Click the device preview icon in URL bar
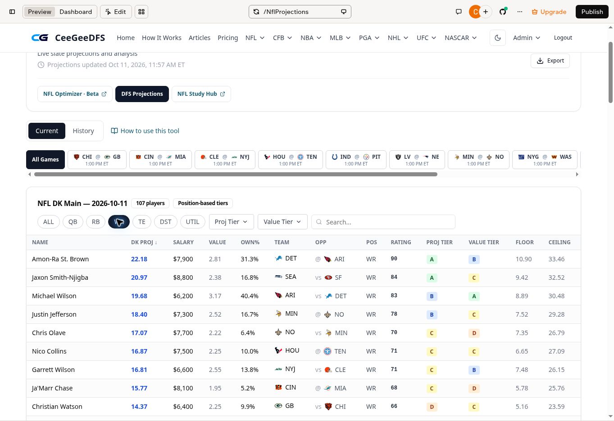The image size is (614, 421). 344,12
